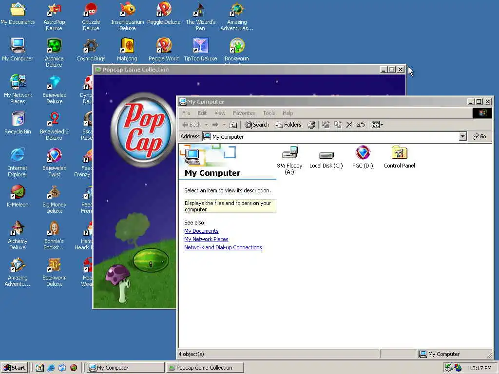Follow the My Network Places link
499x374 pixels.
[206, 239]
